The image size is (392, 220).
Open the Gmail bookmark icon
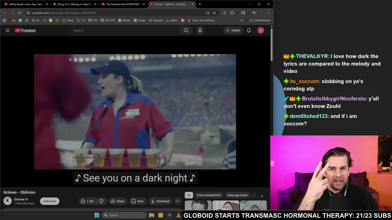pyautogui.click(x=44, y=20)
